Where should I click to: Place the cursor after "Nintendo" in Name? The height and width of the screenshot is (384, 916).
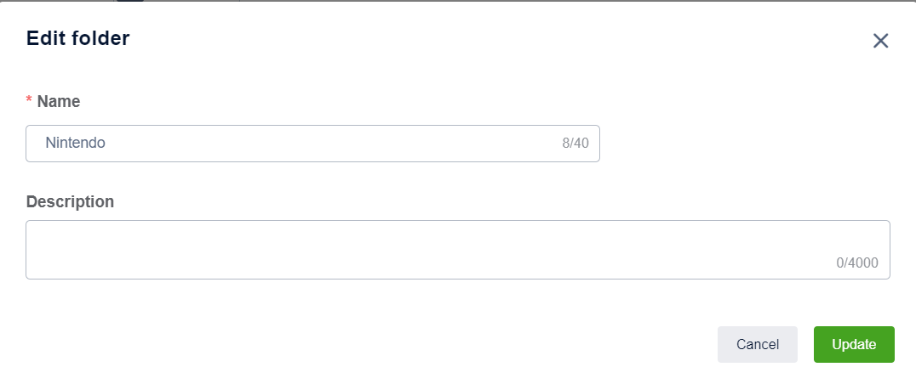point(107,144)
